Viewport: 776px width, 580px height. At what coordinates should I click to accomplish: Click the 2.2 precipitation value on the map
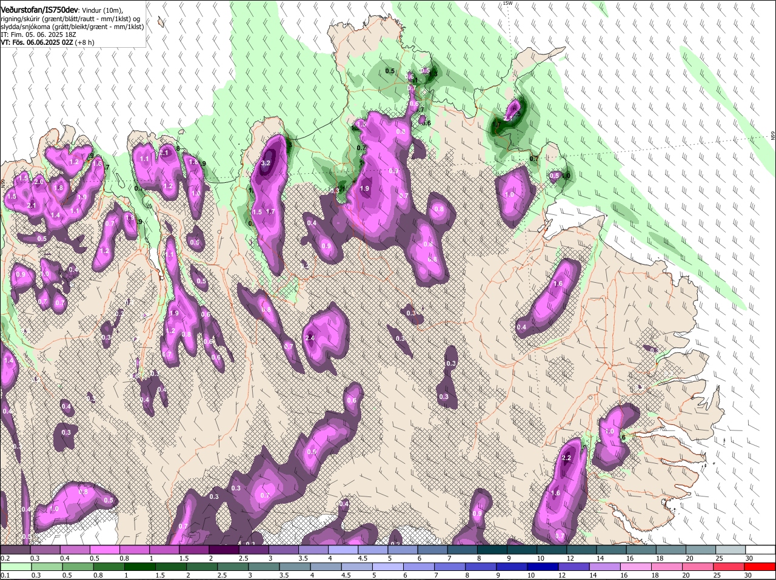tap(567, 458)
